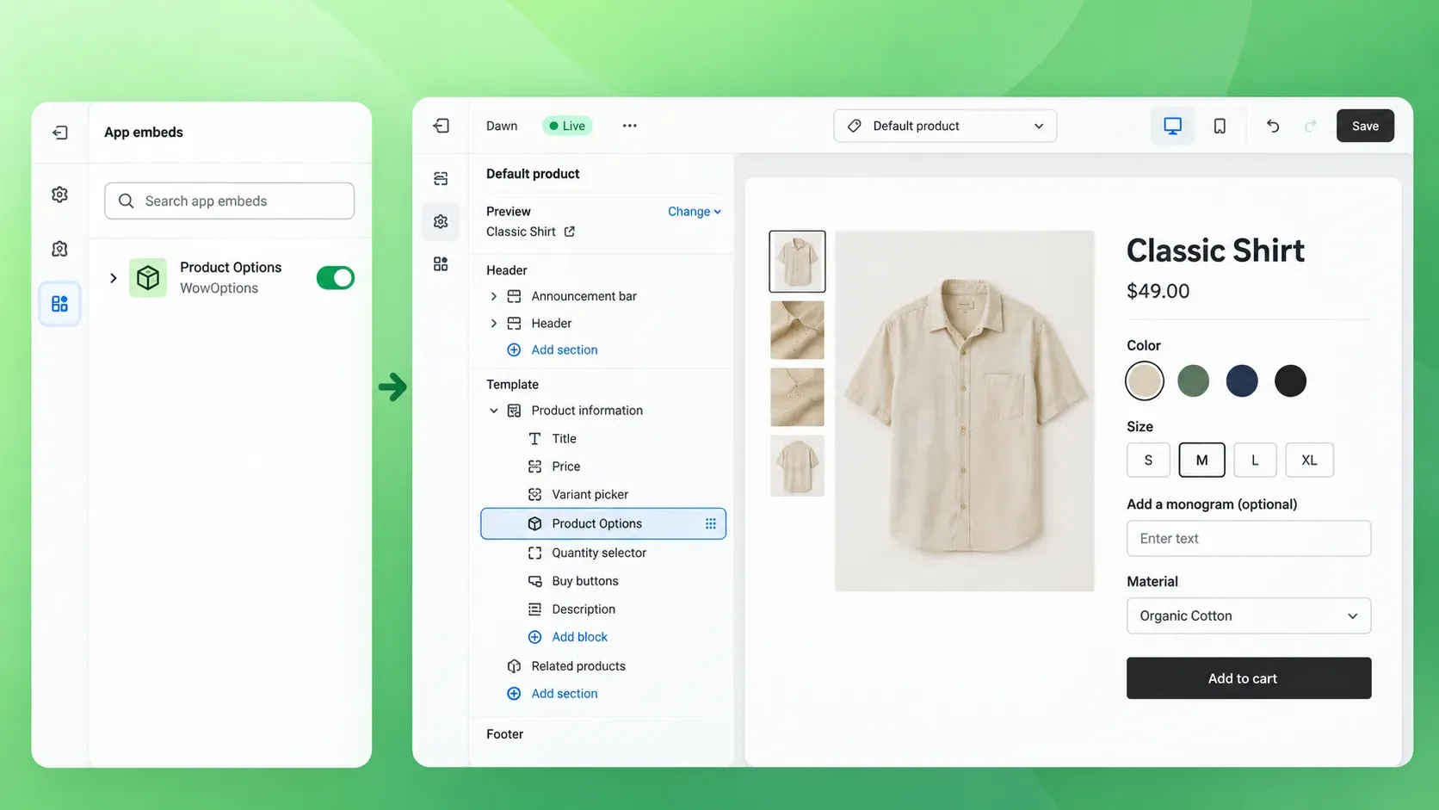Screen dimensions: 1439x810
Task: Switch to desktop preview view
Action: click(1172, 126)
